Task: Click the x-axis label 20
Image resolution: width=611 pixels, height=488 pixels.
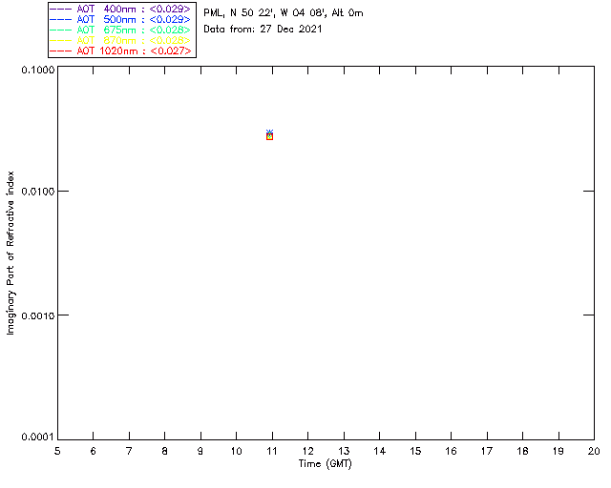Action: (x=594, y=451)
